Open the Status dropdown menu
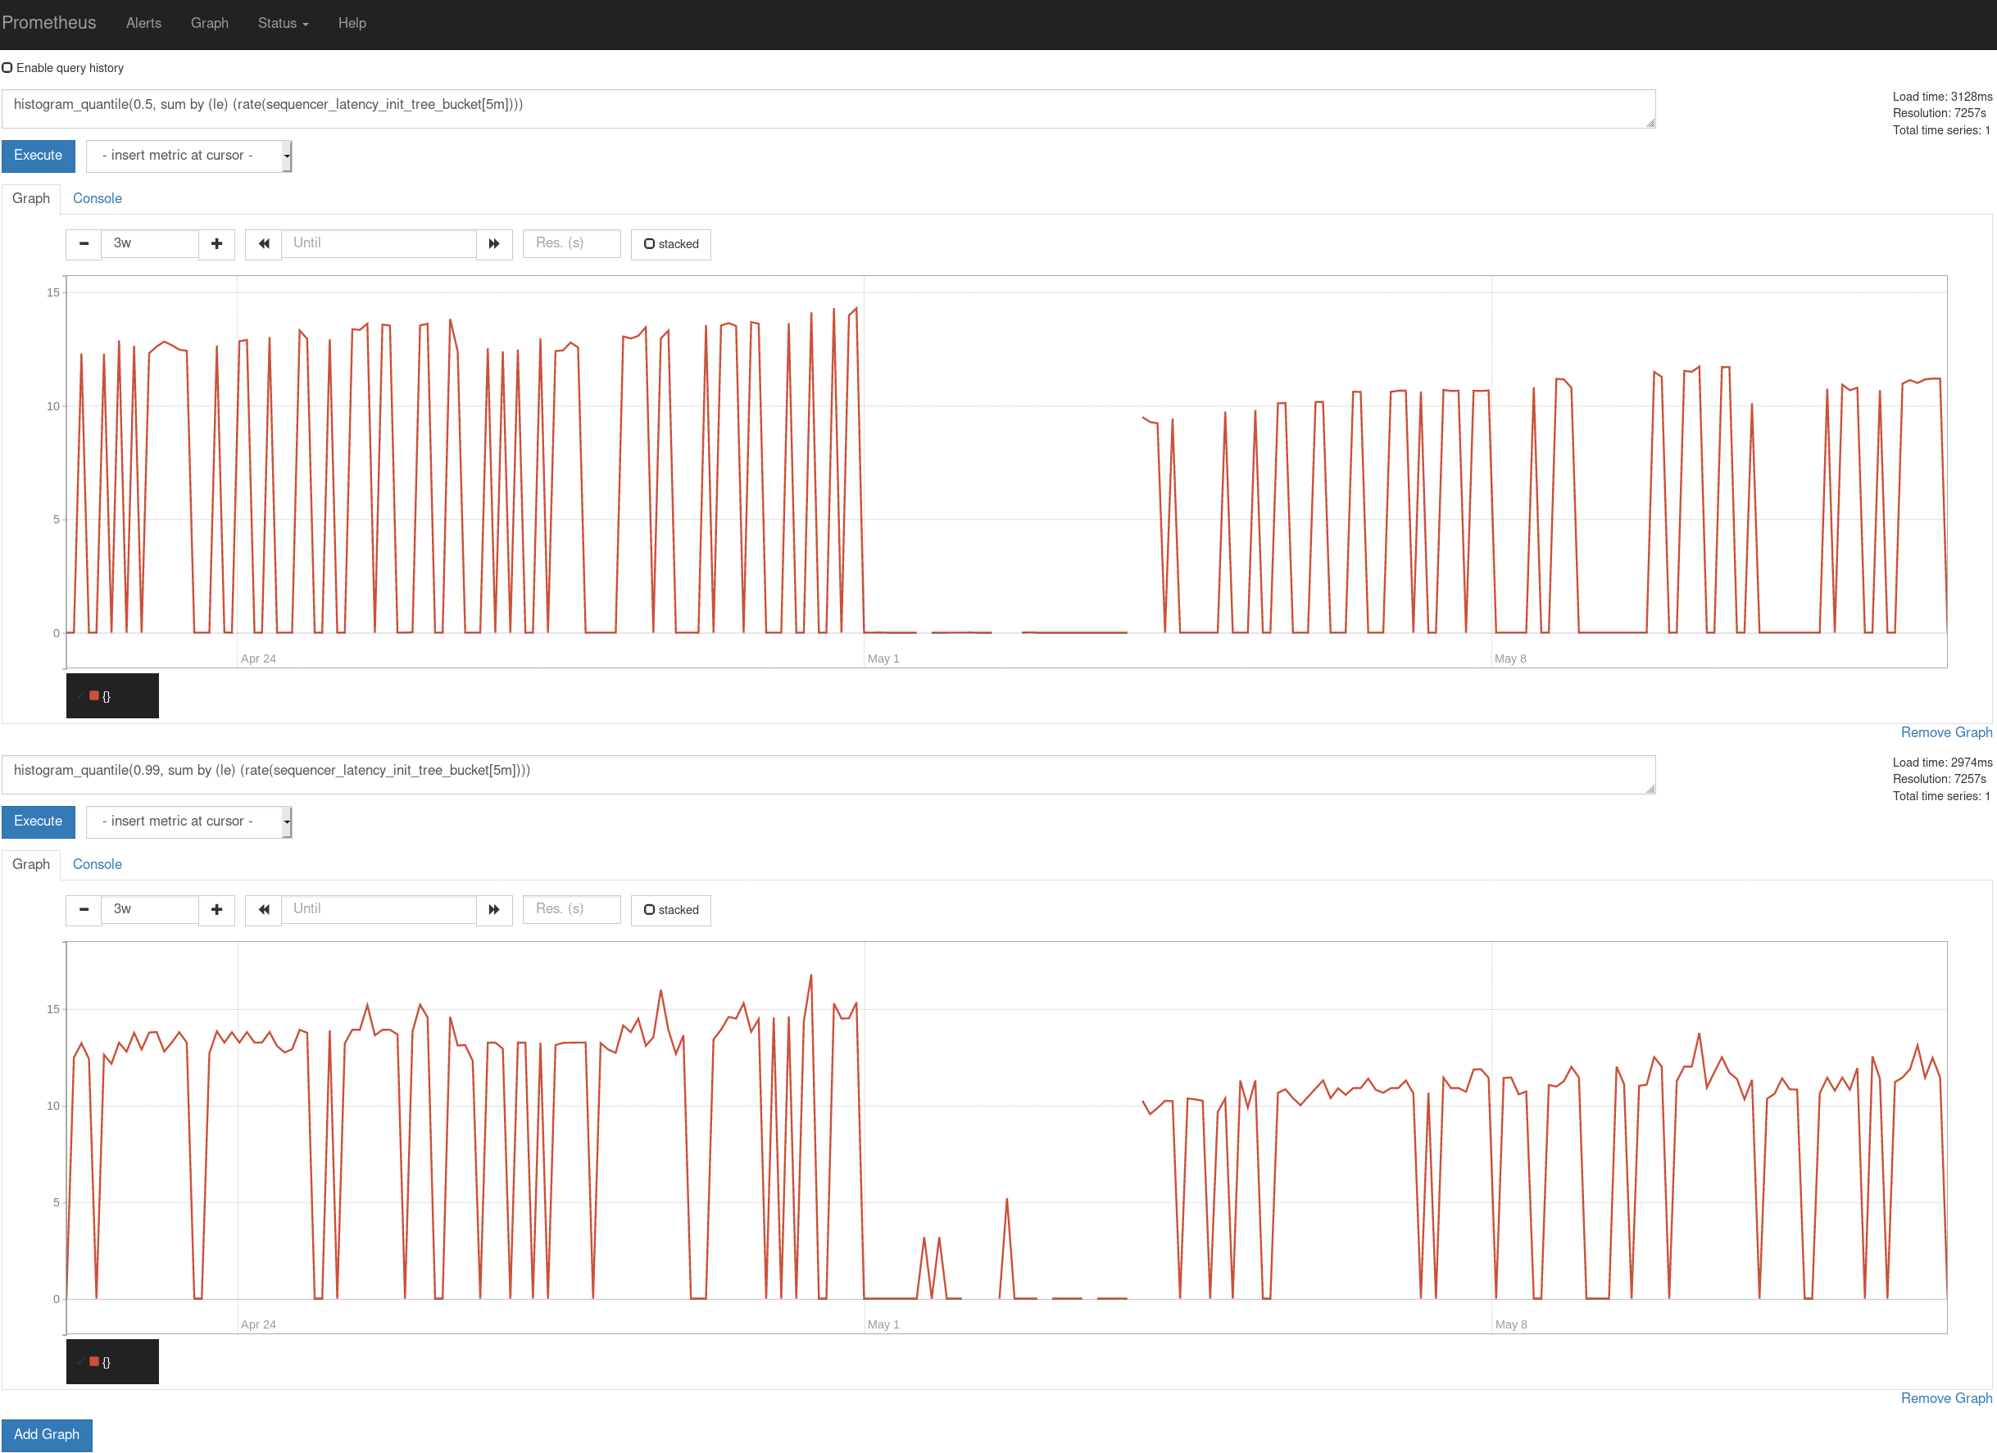The image size is (1997, 1453). tap(282, 23)
